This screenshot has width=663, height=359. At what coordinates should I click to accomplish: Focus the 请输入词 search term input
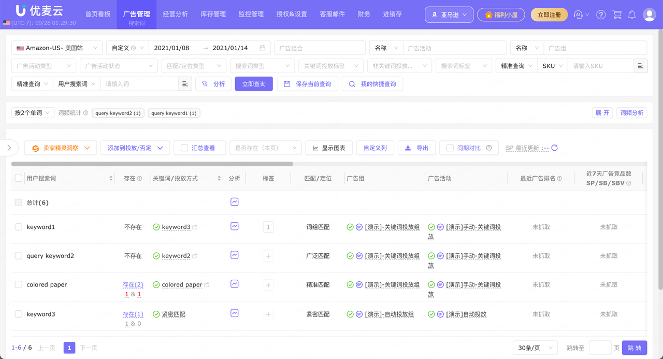click(139, 84)
